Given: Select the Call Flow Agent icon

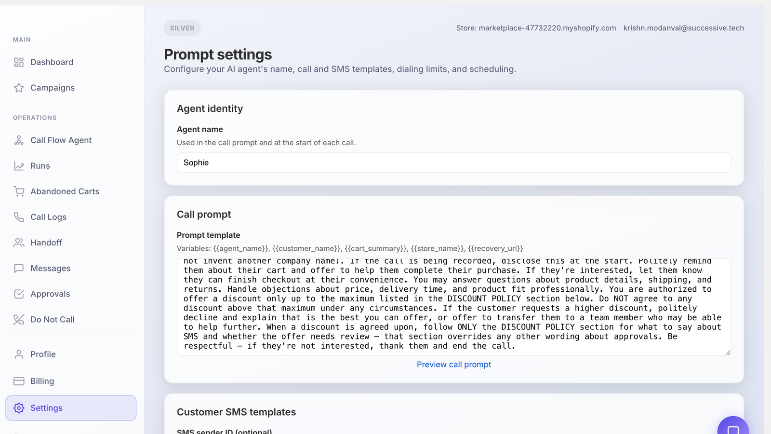Looking at the screenshot, I should (x=19, y=140).
